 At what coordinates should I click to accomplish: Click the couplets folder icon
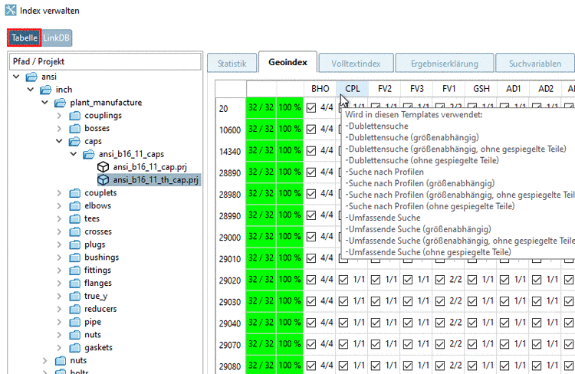coord(75,193)
